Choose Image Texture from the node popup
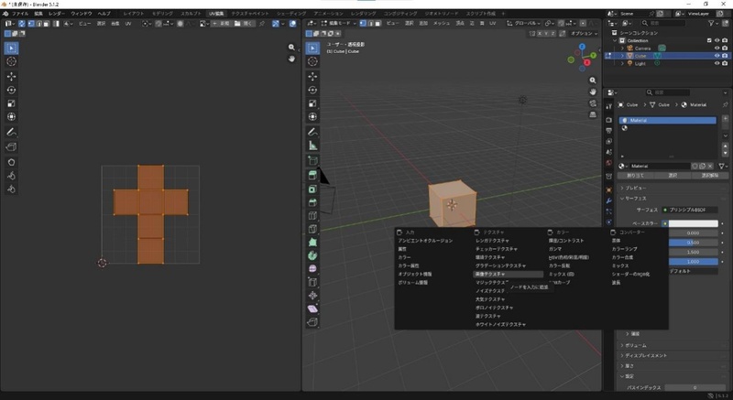 [x=509, y=274]
